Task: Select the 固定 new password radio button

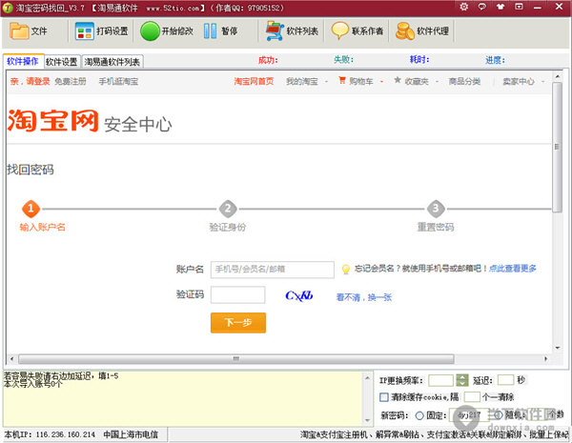Action: coord(419,415)
